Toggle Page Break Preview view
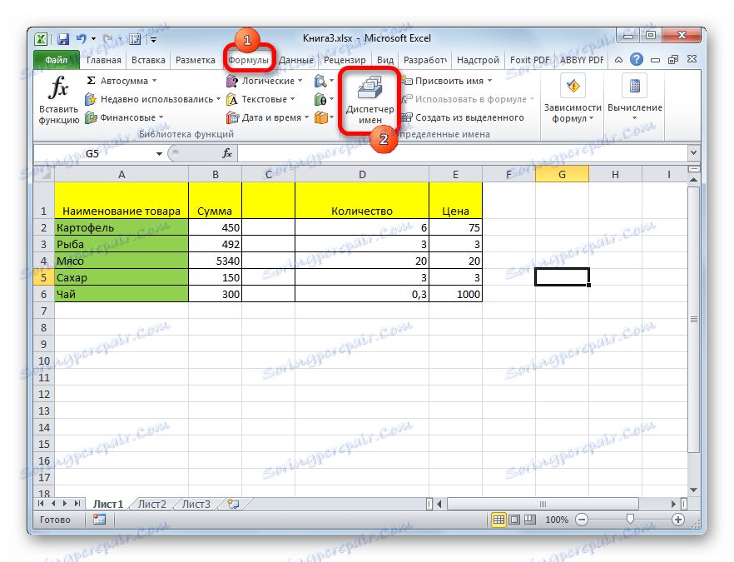The height and width of the screenshot is (562, 734). (x=530, y=520)
